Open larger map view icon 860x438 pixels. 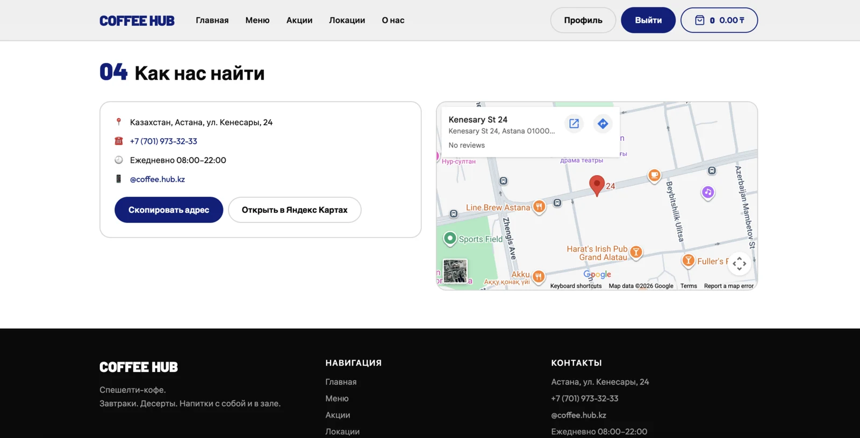tap(574, 124)
